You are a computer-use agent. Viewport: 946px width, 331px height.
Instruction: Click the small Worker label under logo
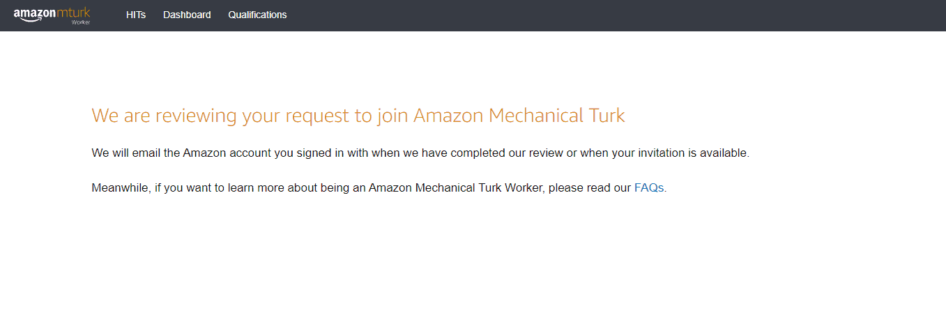[x=81, y=22]
